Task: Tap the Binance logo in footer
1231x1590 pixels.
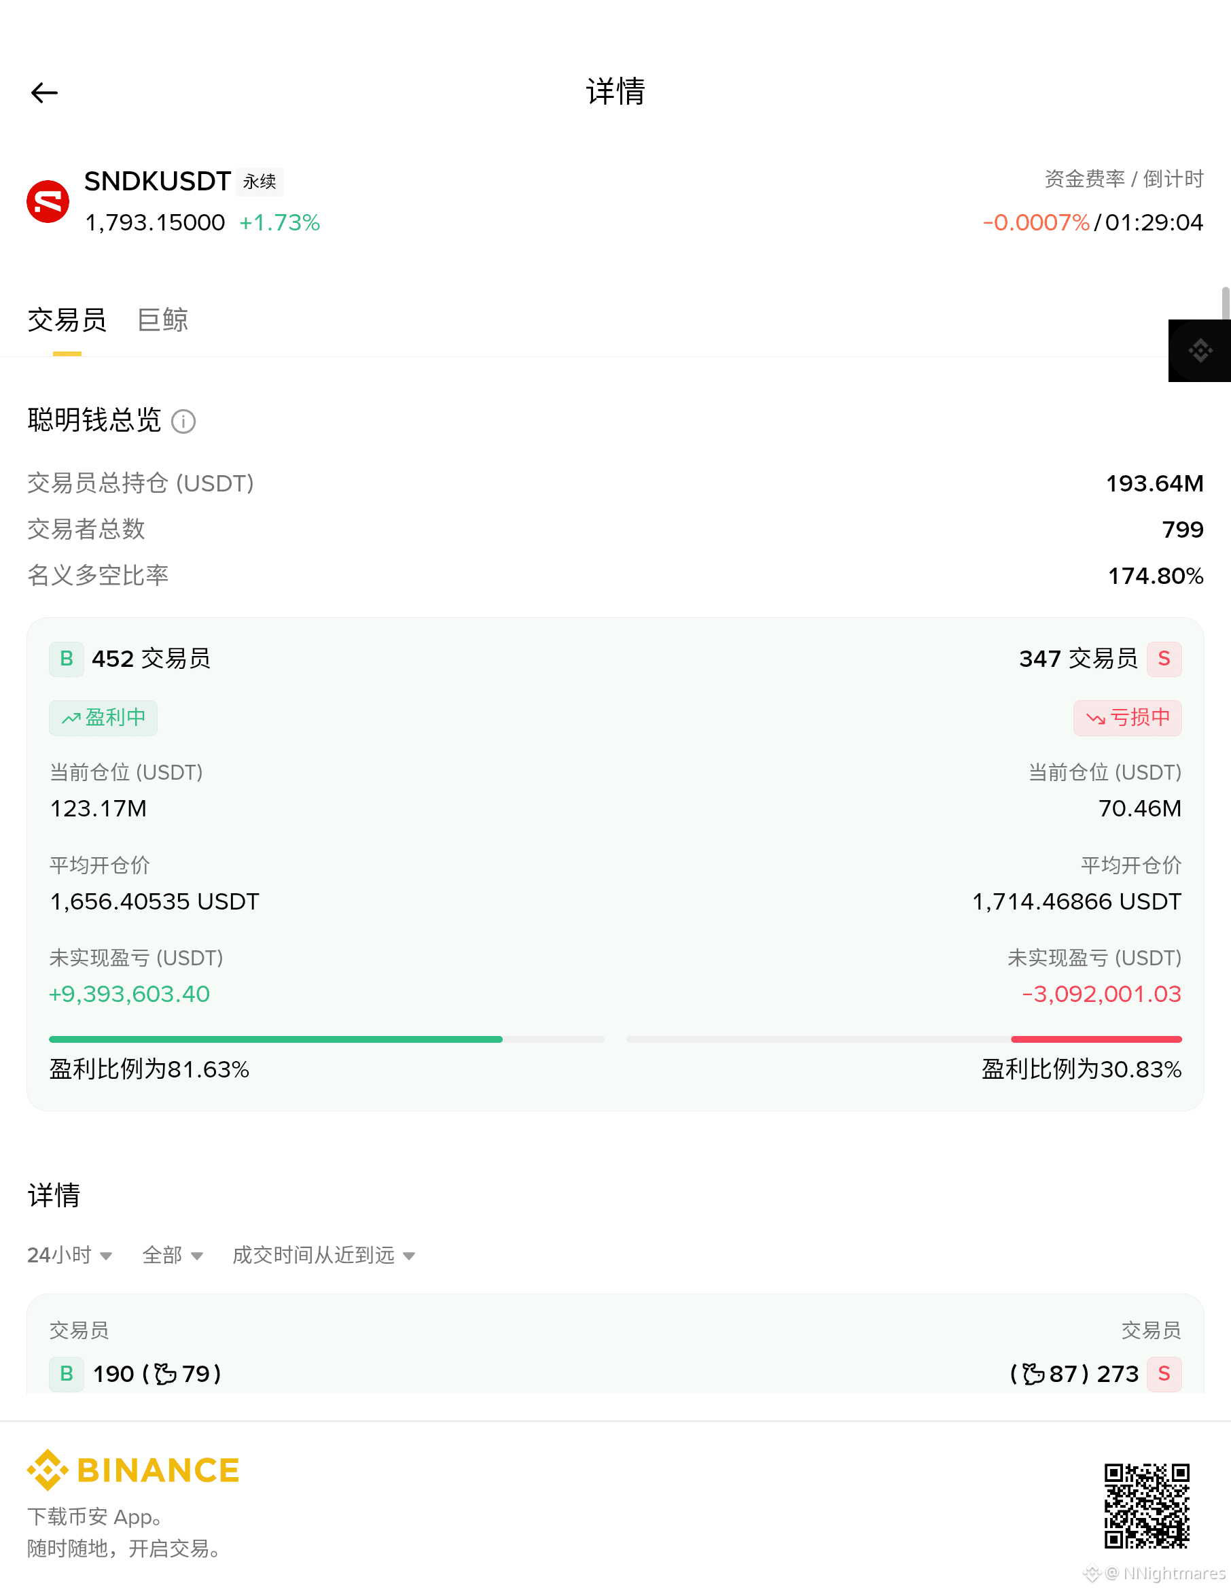Action: (133, 1470)
